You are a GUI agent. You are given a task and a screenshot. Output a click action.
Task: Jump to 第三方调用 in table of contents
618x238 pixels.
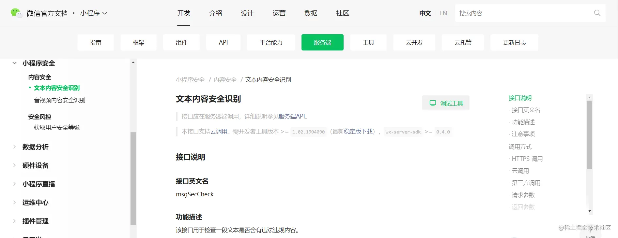[x=526, y=183]
